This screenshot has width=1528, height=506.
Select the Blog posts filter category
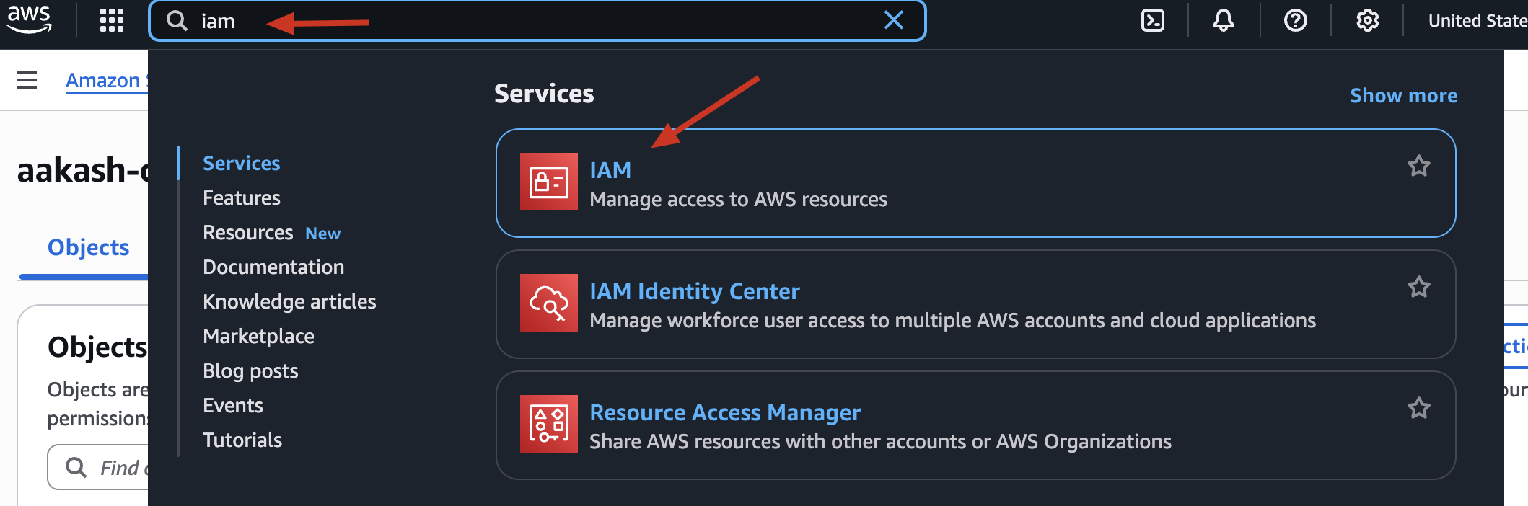(250, 371)
